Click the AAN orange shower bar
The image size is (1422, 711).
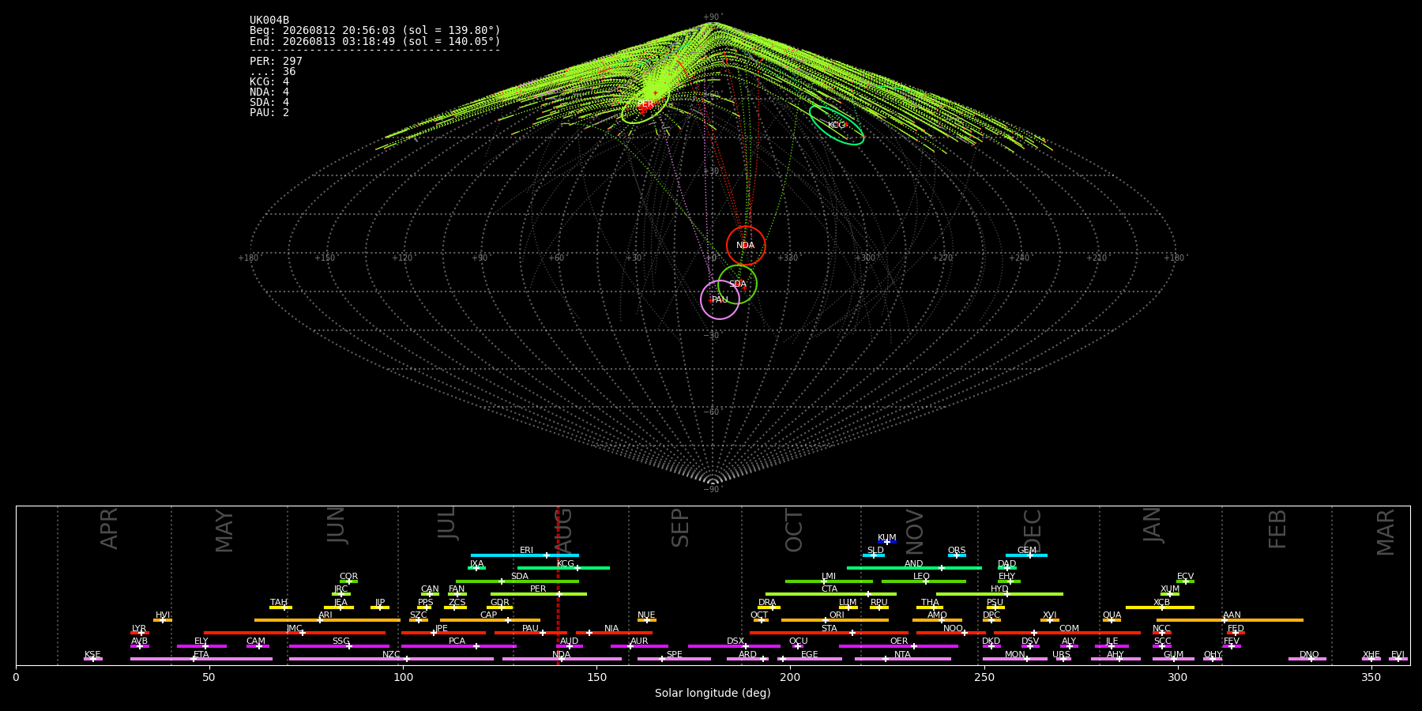click(1230, 620)
